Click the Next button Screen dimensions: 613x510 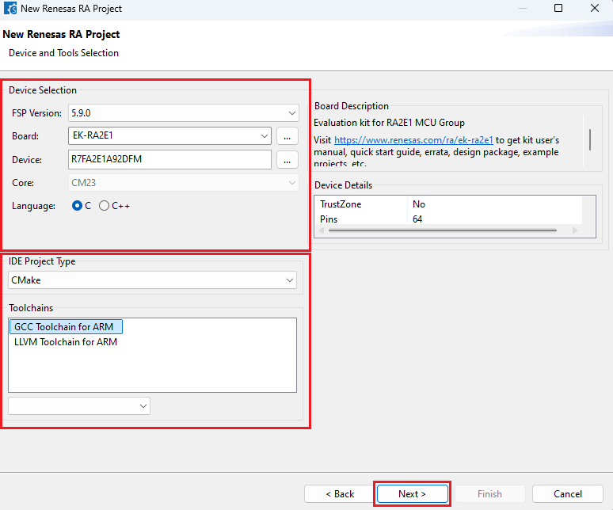412,493
